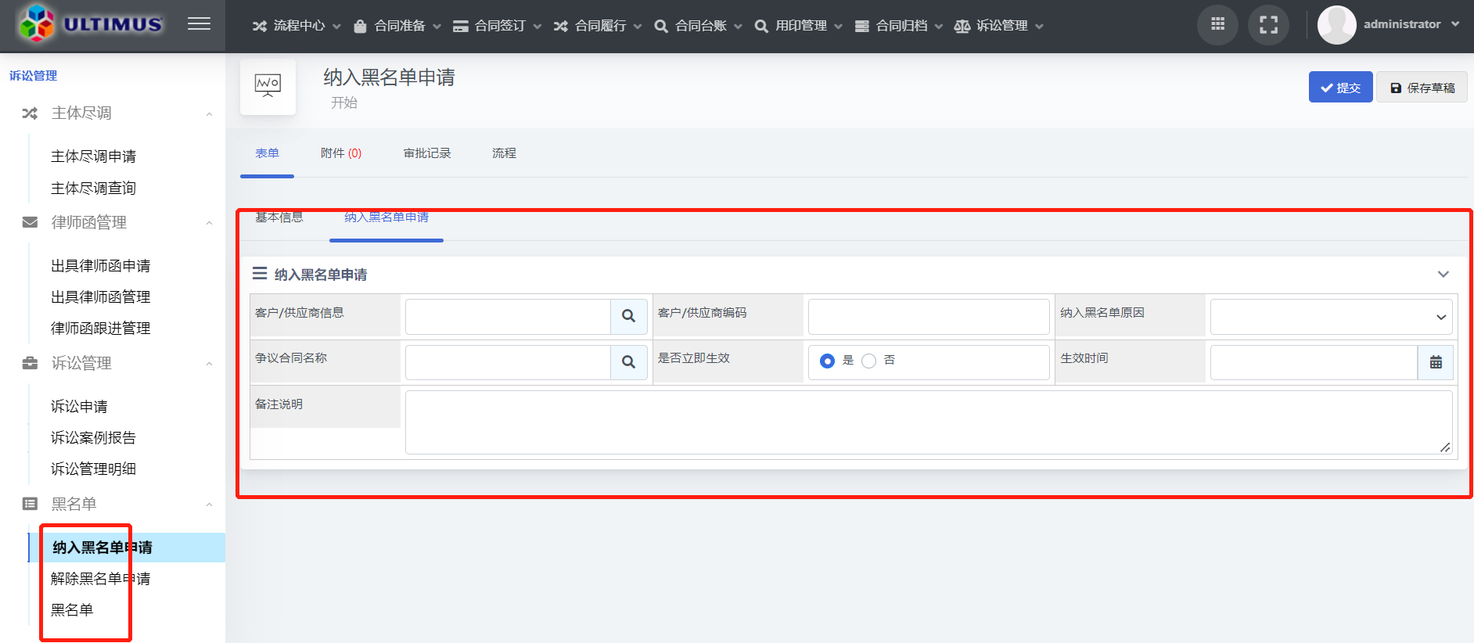Click the whiteboard form icon beside title
1474x643 pixels.
268,86
